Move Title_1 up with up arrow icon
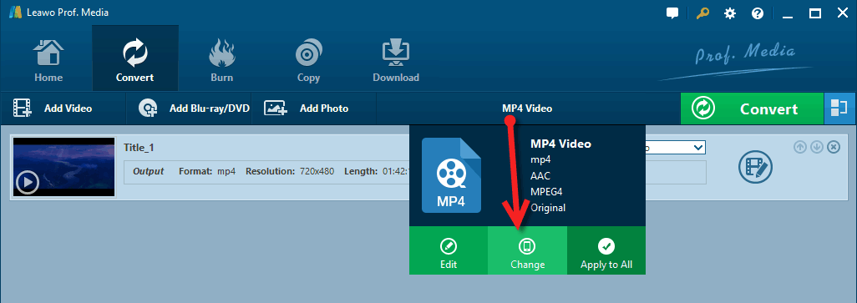The image size is (857, 303). pyautogui.click(x=800, y=147)
